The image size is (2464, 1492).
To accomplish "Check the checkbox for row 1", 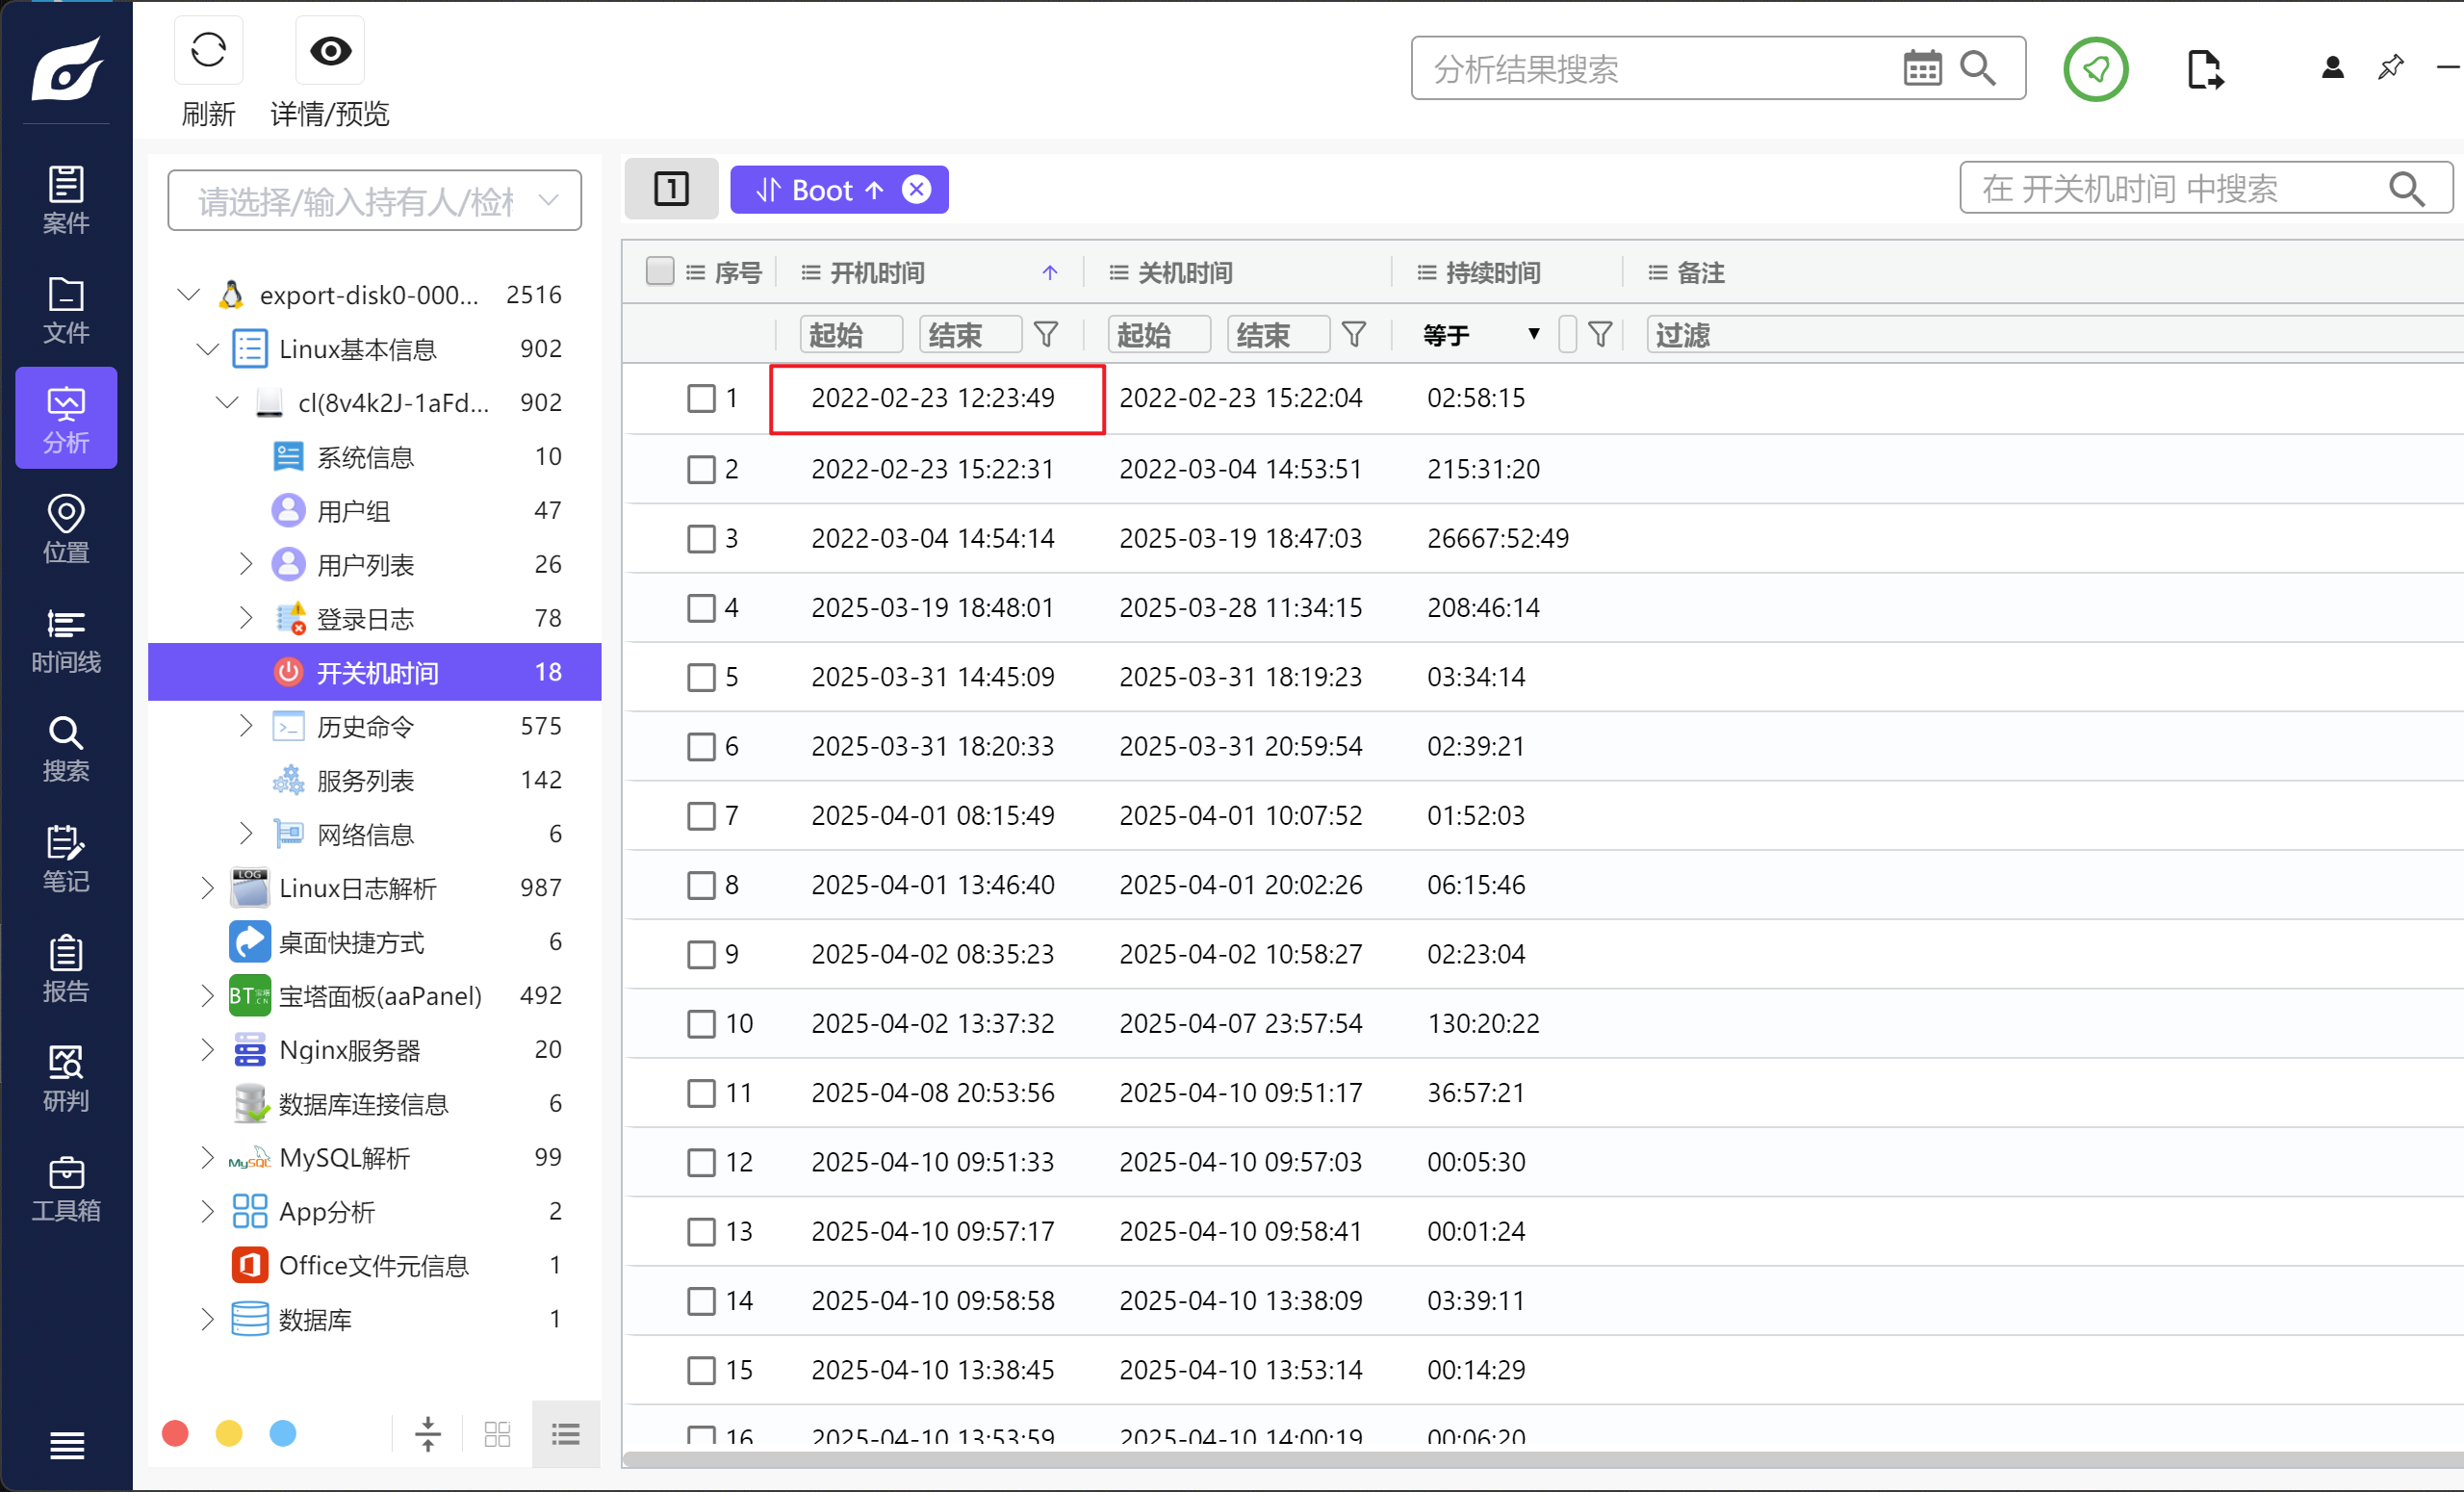I will tap(701, 398).
